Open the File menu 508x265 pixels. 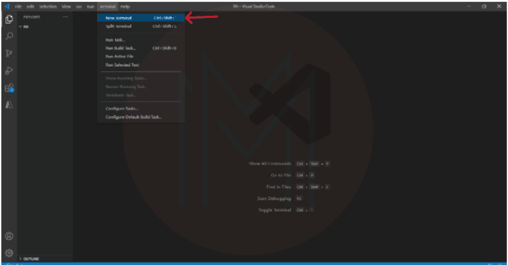18,6
